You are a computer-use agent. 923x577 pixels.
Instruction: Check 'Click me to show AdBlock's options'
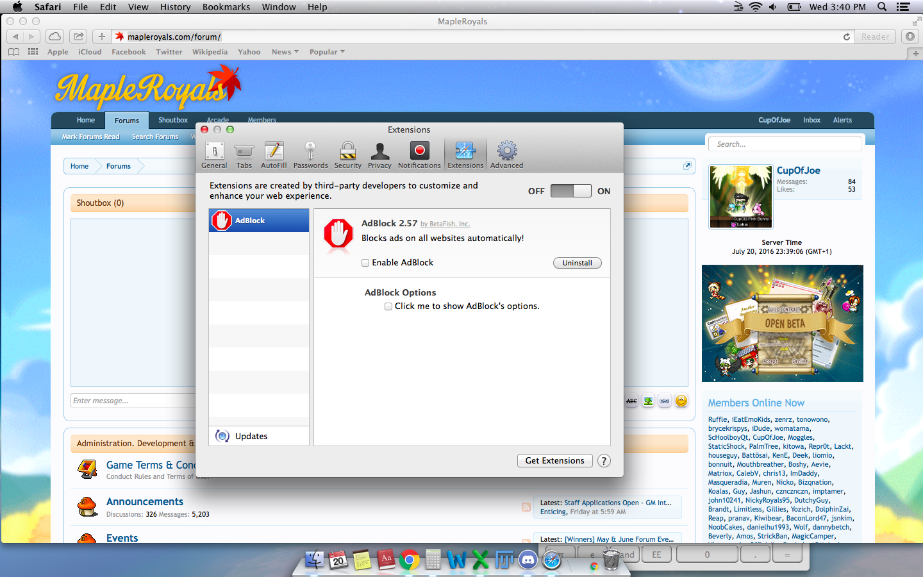coord(388,306)
